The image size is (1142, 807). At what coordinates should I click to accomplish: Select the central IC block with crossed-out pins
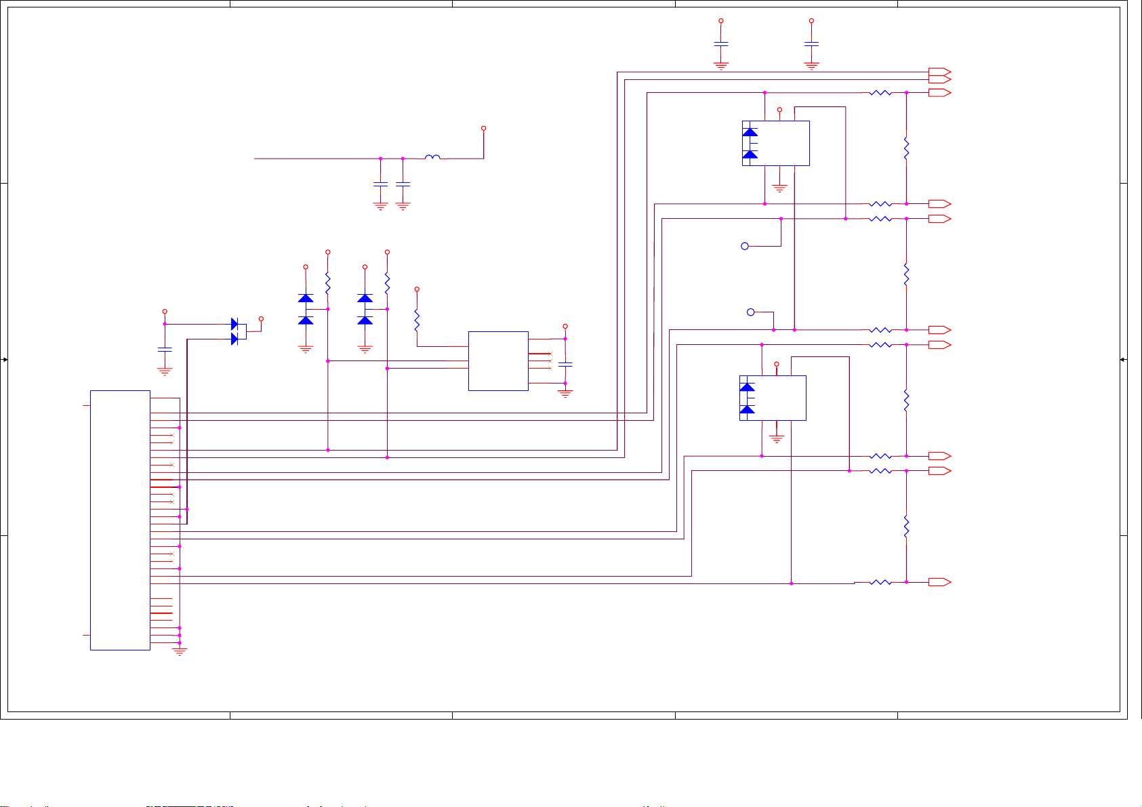pos(498,360)
